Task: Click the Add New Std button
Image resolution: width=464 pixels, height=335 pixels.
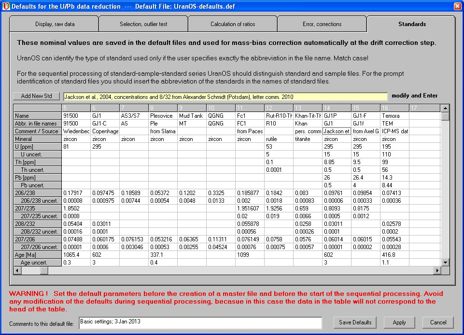Action: click(36, 96)
